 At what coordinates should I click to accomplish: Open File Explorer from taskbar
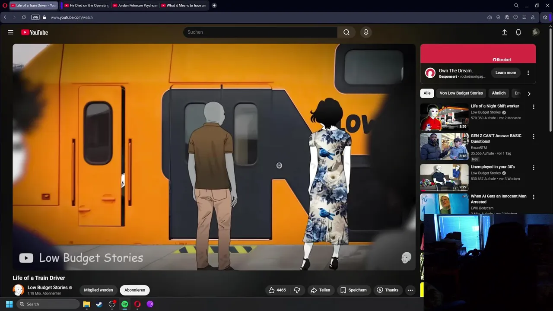click(86, 304)
